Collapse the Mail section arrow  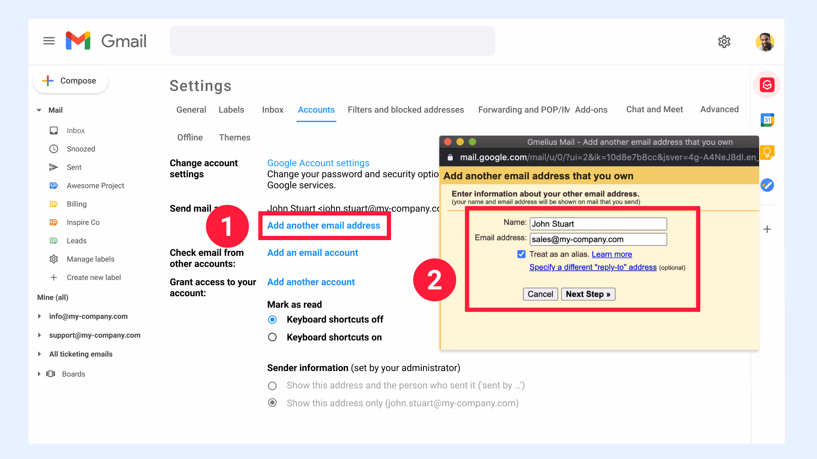pos(39,110)
